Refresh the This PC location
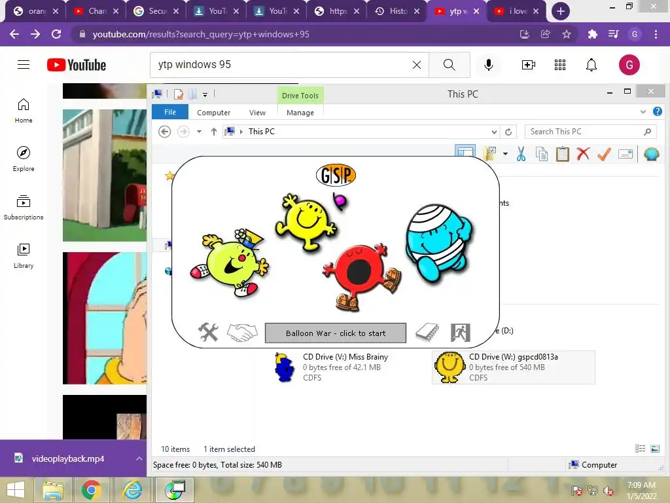The width and height of the screenshot is (670, 503). [508, 132]
